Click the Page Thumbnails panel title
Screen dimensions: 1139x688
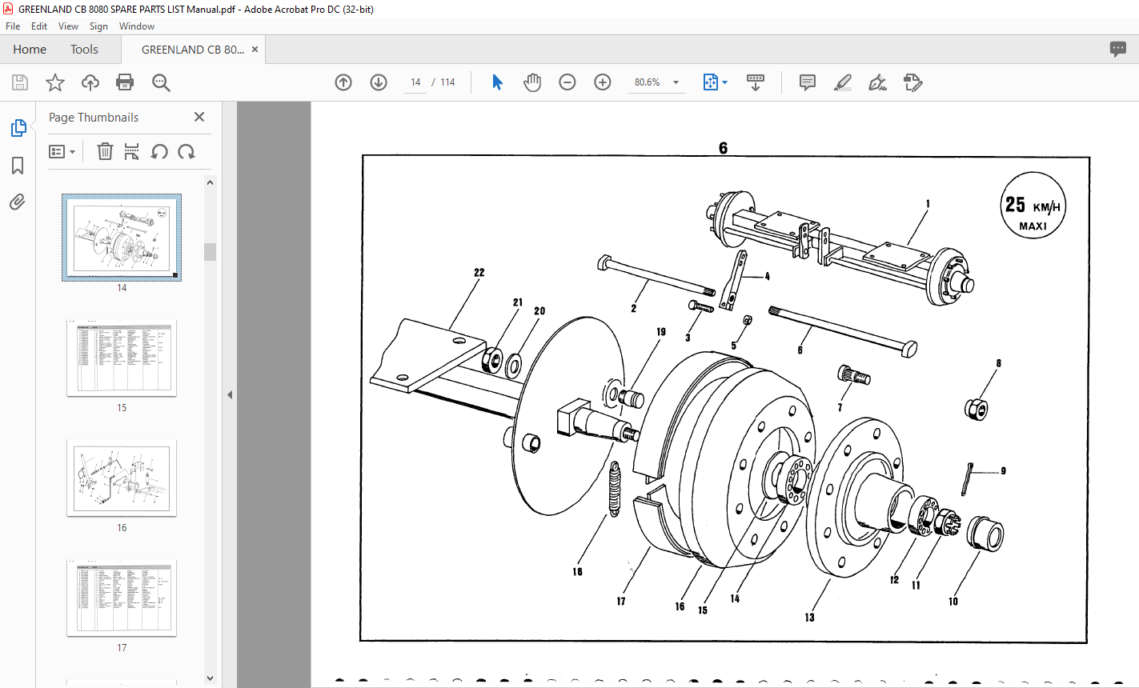[x=94, y=117]
